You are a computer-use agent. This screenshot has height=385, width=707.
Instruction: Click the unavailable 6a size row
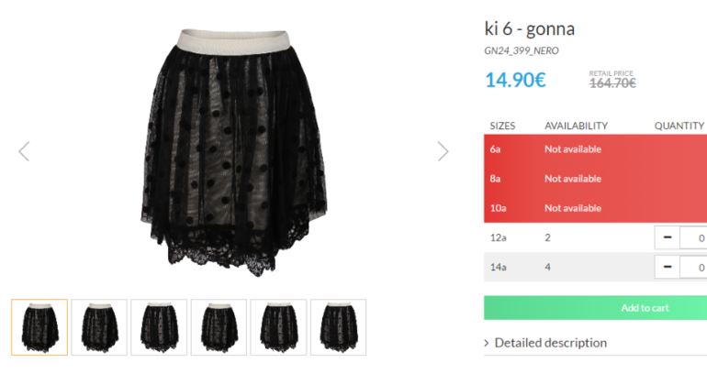click(x=595, y=149)
